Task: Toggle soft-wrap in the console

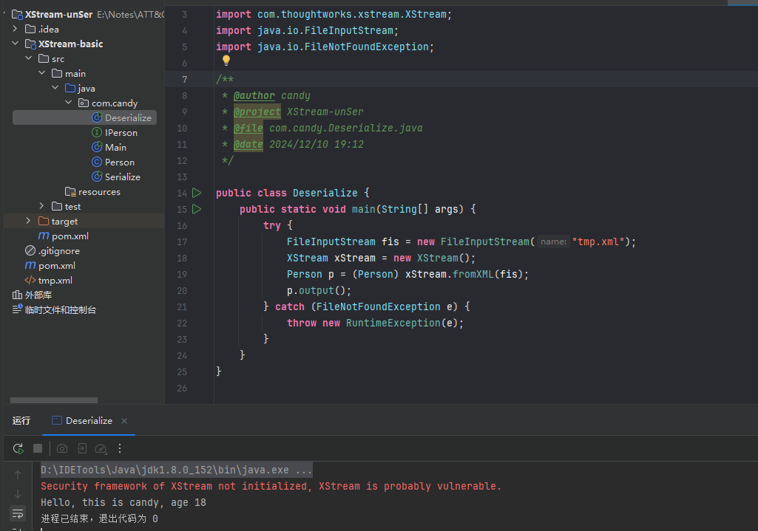Action: tap(18, 513)
